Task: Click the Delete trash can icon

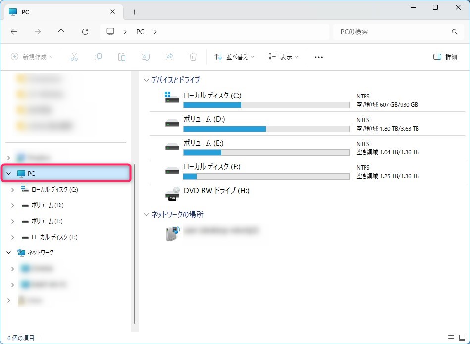Action: click(x=193, y=57)
